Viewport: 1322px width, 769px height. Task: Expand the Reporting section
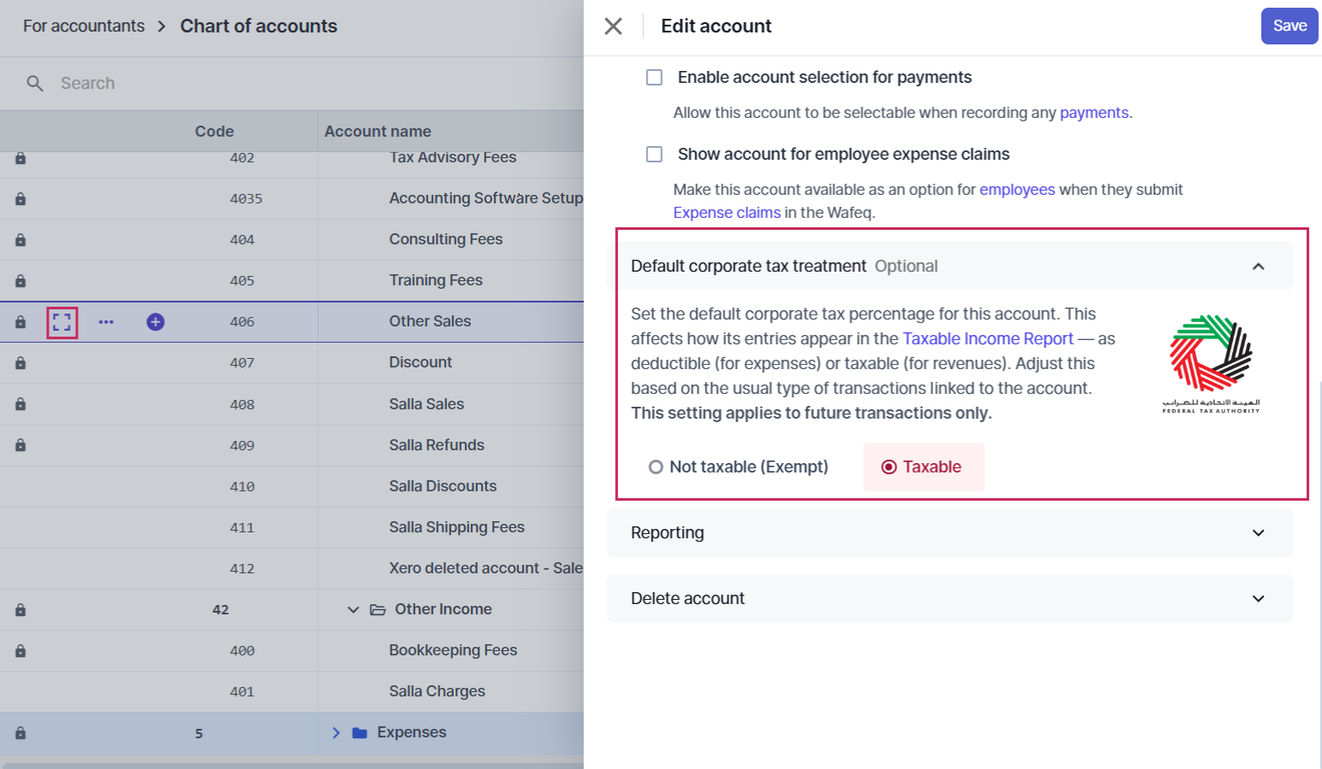[x=949, y=533]
